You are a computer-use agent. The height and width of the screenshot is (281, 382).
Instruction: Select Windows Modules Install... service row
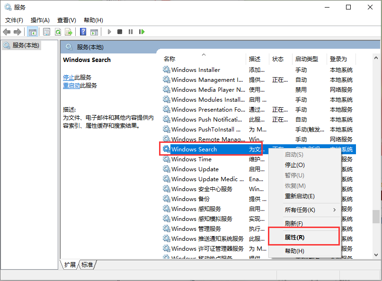[258, 100]
